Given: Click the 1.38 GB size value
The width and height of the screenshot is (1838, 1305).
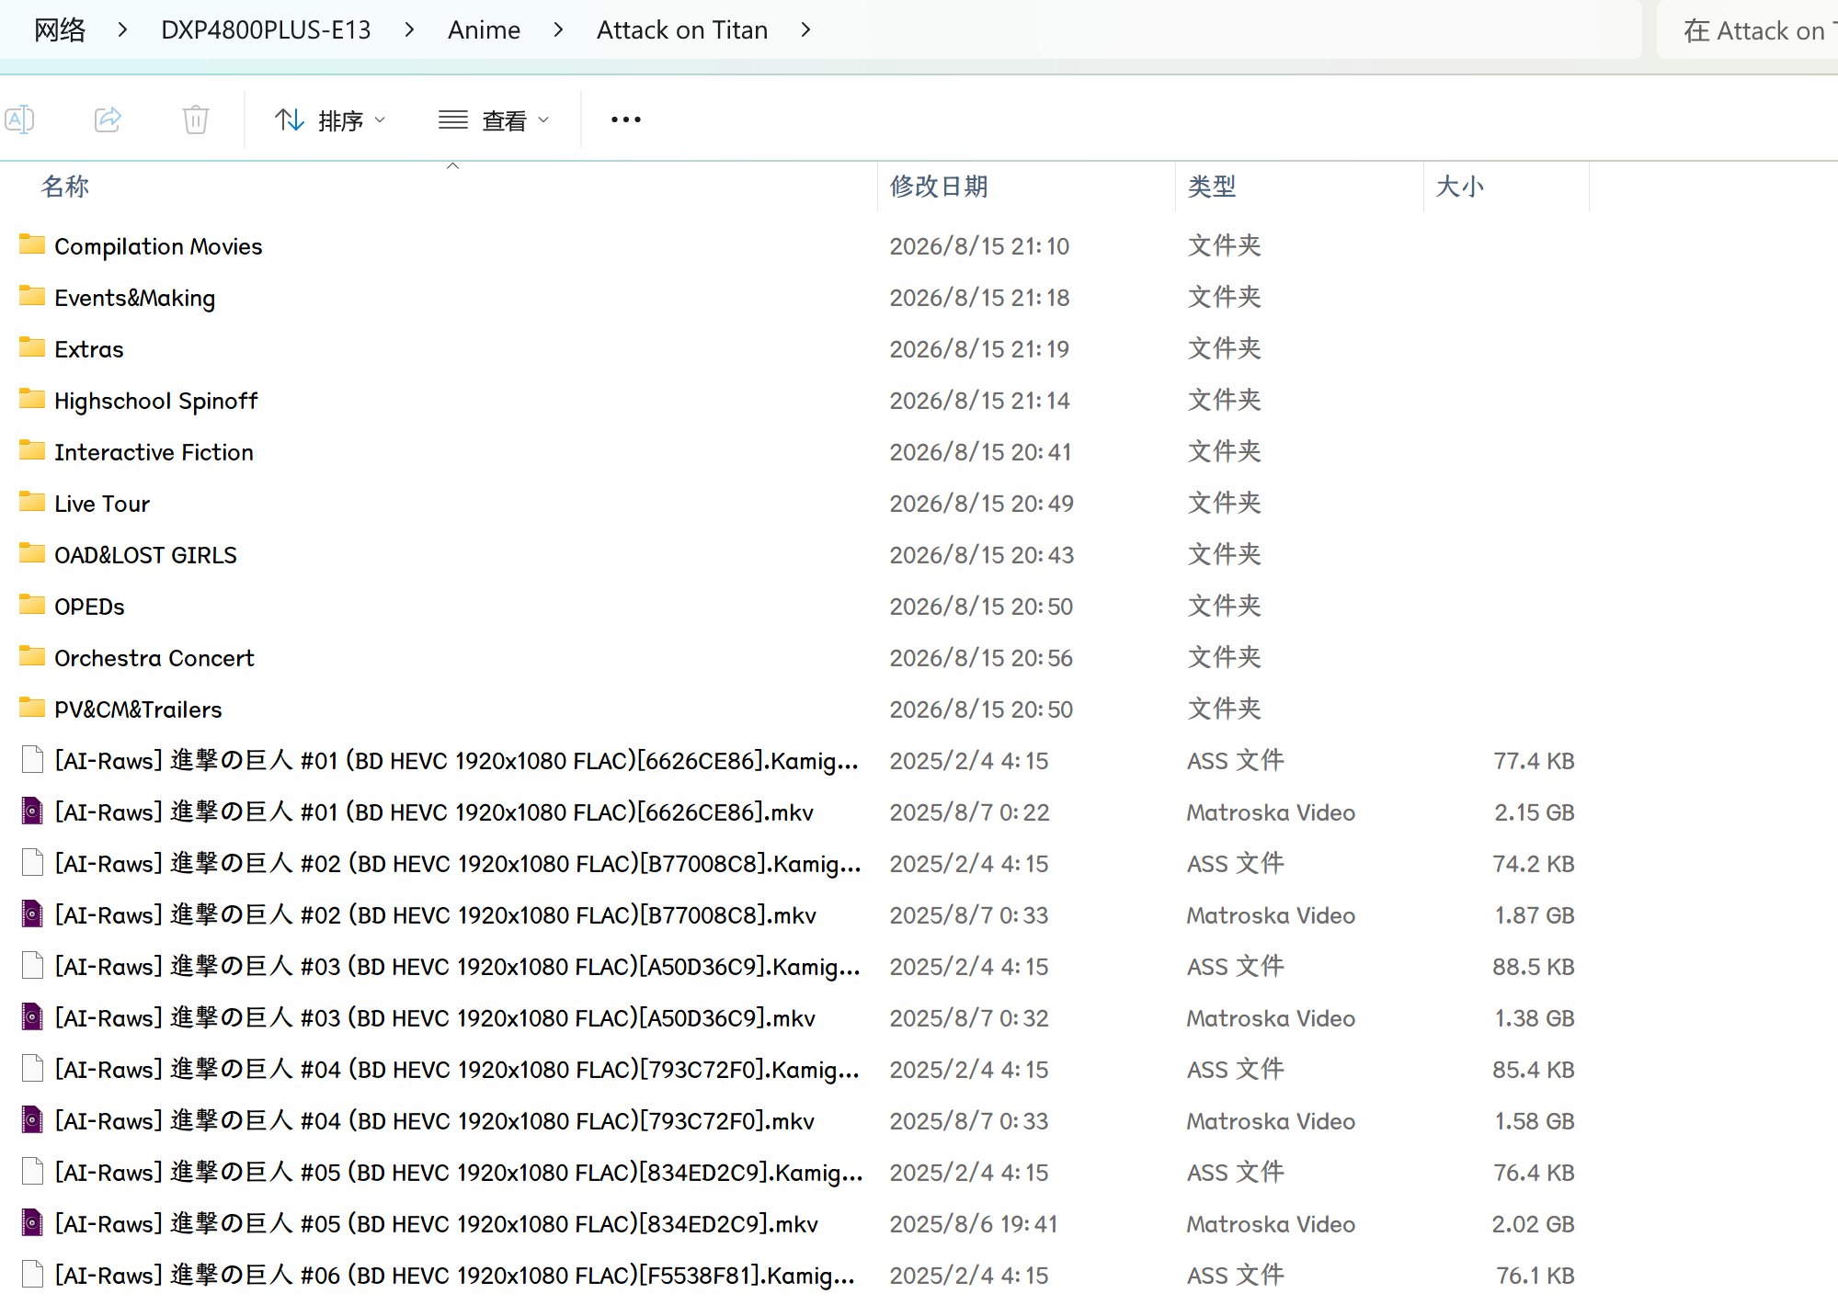Looking at the screenshot, I should pos(1535,1018).
